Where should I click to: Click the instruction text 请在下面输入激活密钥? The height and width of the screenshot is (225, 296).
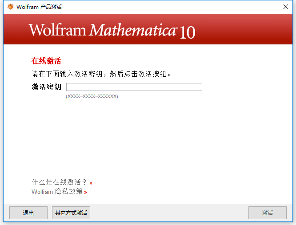point(67,74)
